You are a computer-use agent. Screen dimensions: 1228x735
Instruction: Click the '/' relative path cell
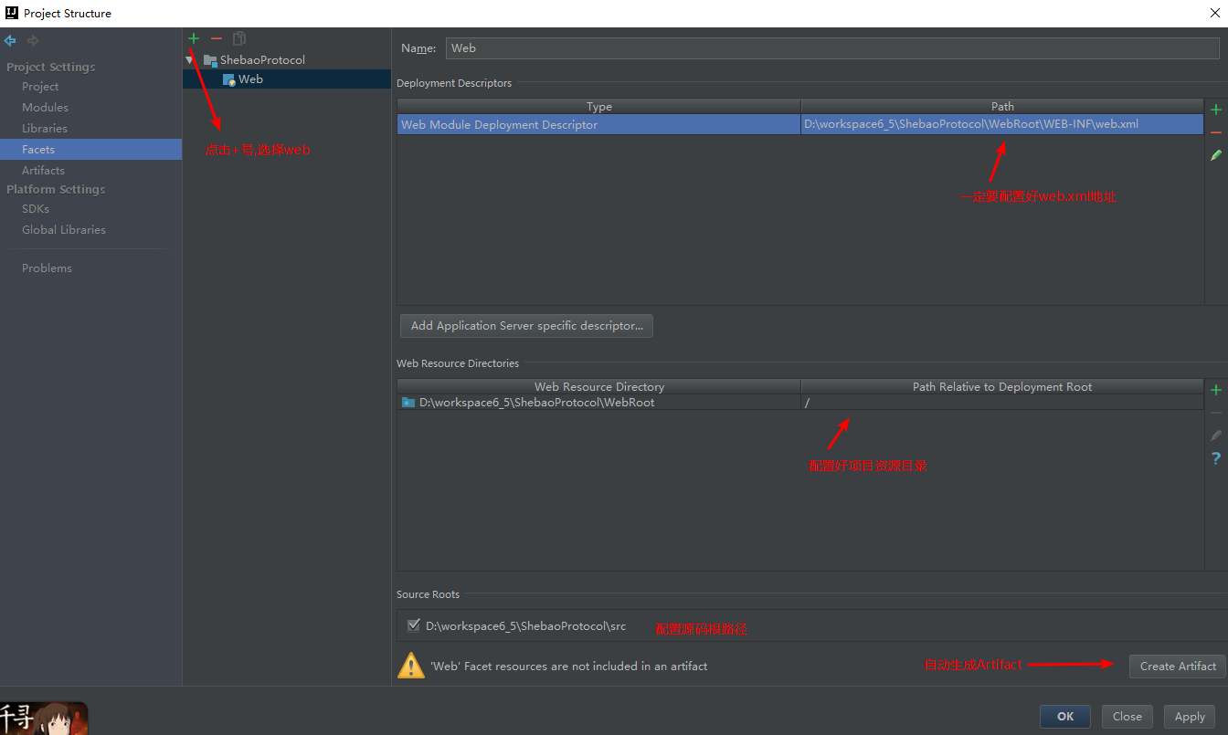1002,403
